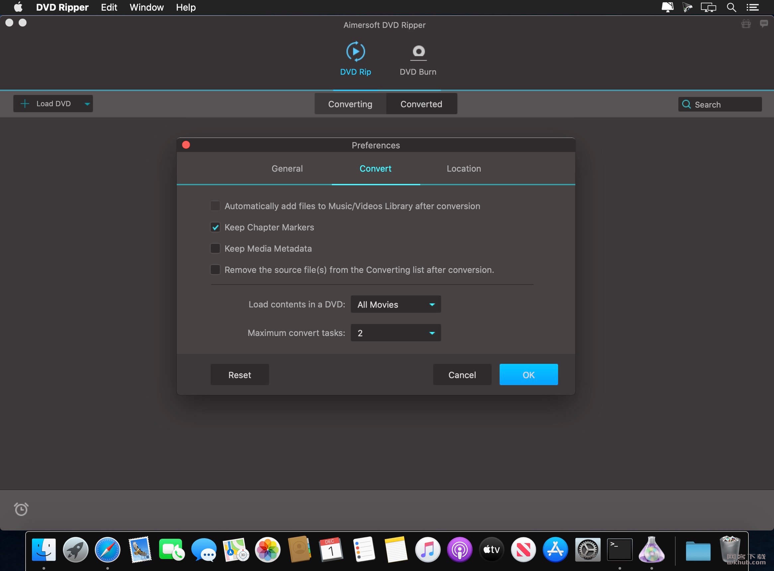The width and height of the screenshot is (774, 571).
Task: Open the scheduler alarm clock icon
Action: pyautogui.click(x=21, y=509)
